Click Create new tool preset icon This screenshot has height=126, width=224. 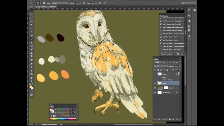coord(178,54)
